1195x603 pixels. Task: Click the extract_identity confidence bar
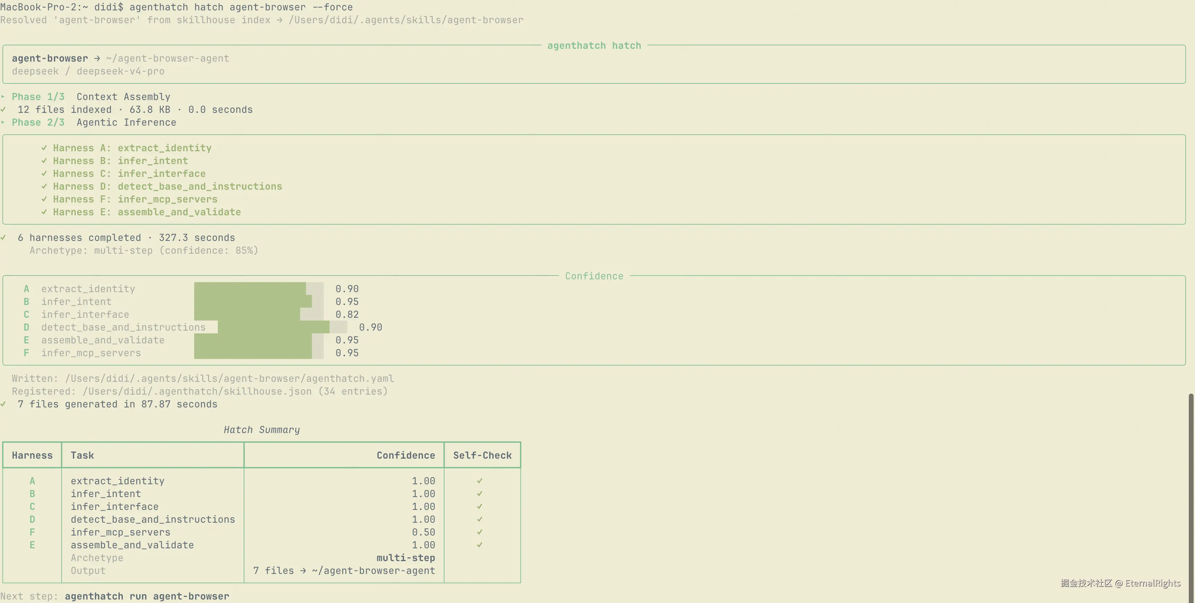tap(259, 288)
